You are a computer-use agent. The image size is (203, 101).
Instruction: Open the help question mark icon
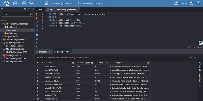pos(192,3)
